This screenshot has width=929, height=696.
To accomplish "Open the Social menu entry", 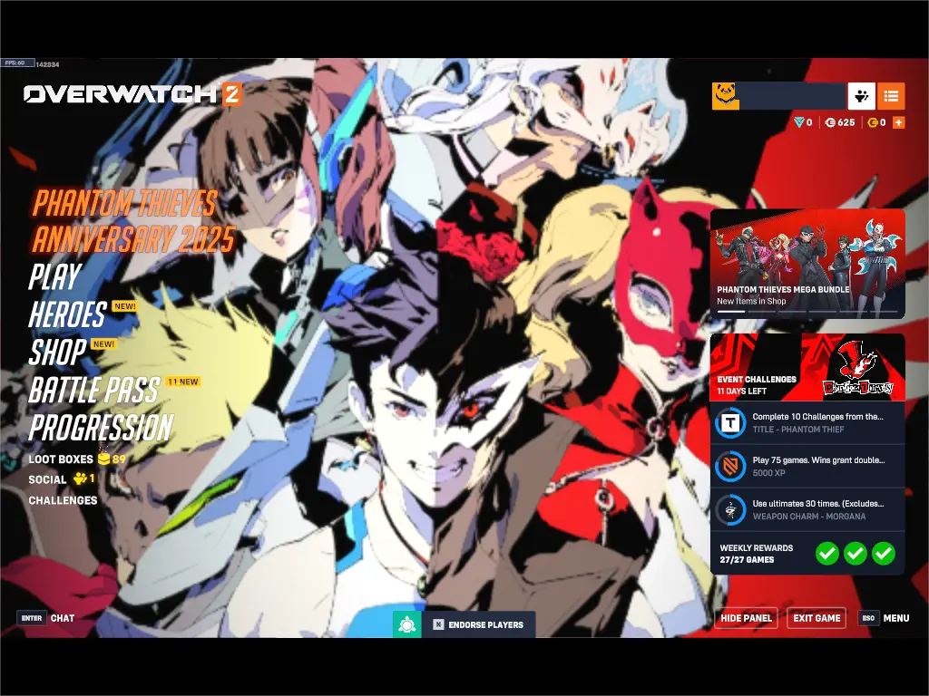I will pyautogui.click(x=47, y=479).
